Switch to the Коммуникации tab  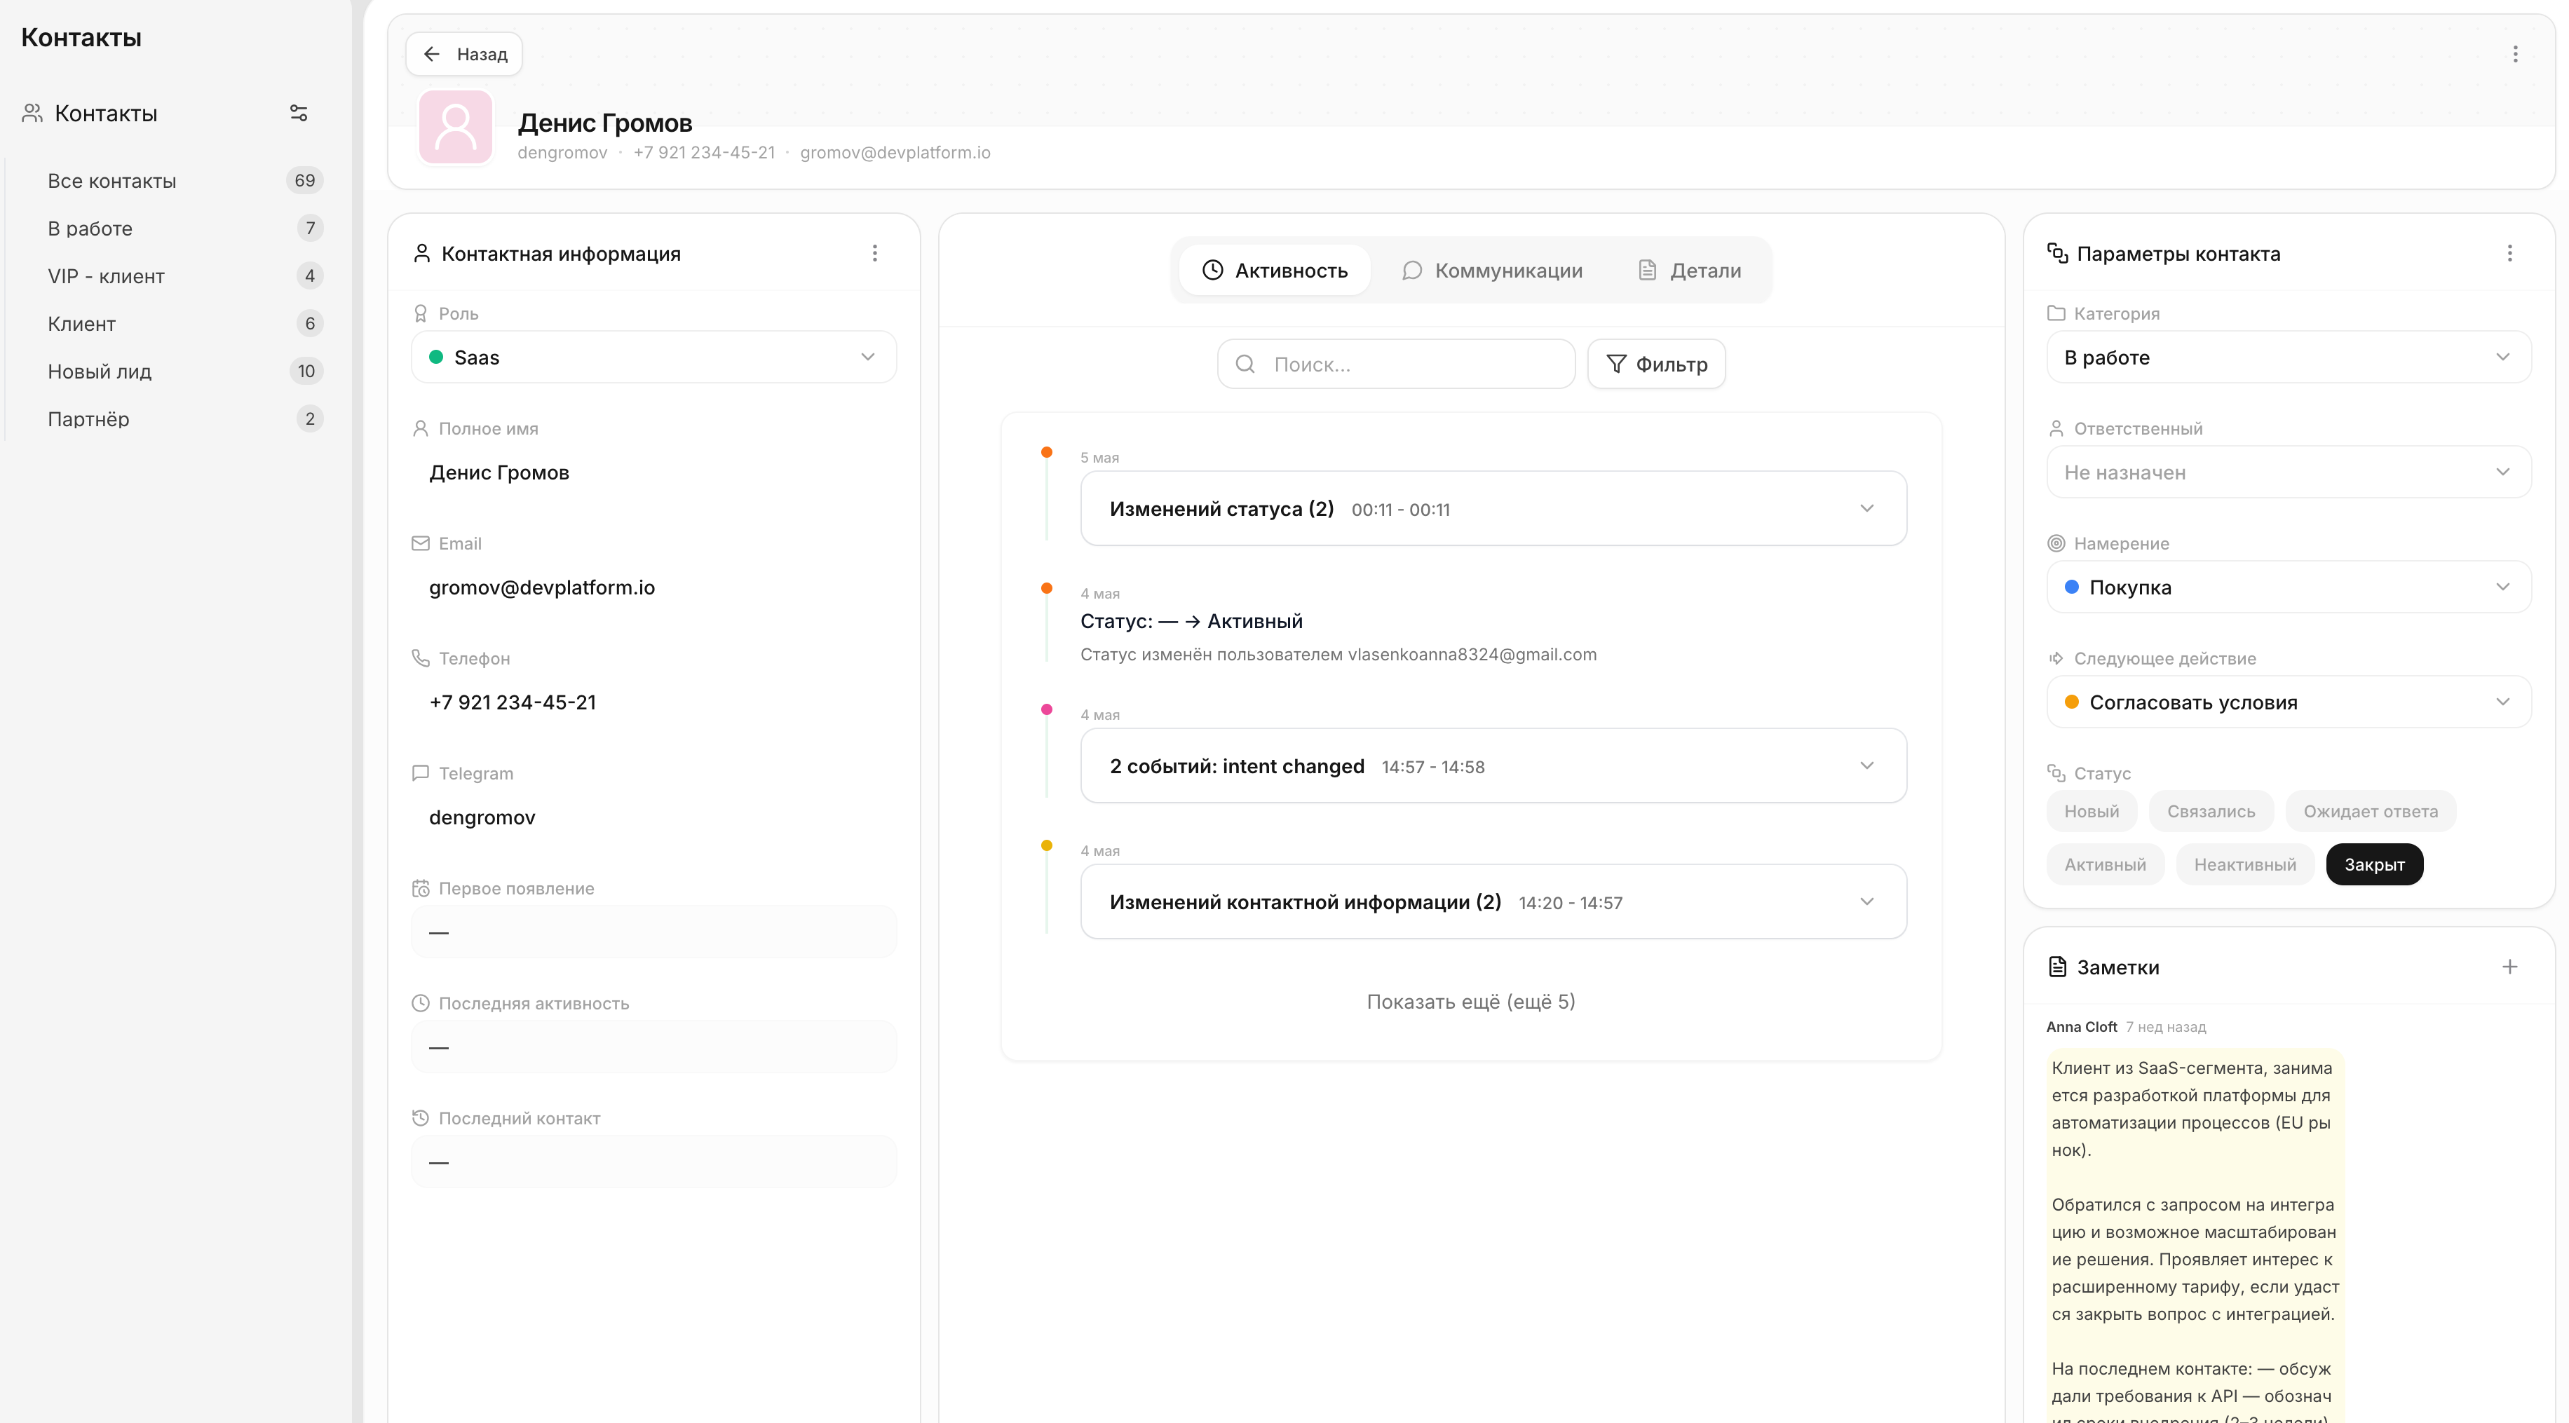point(1491,271)
